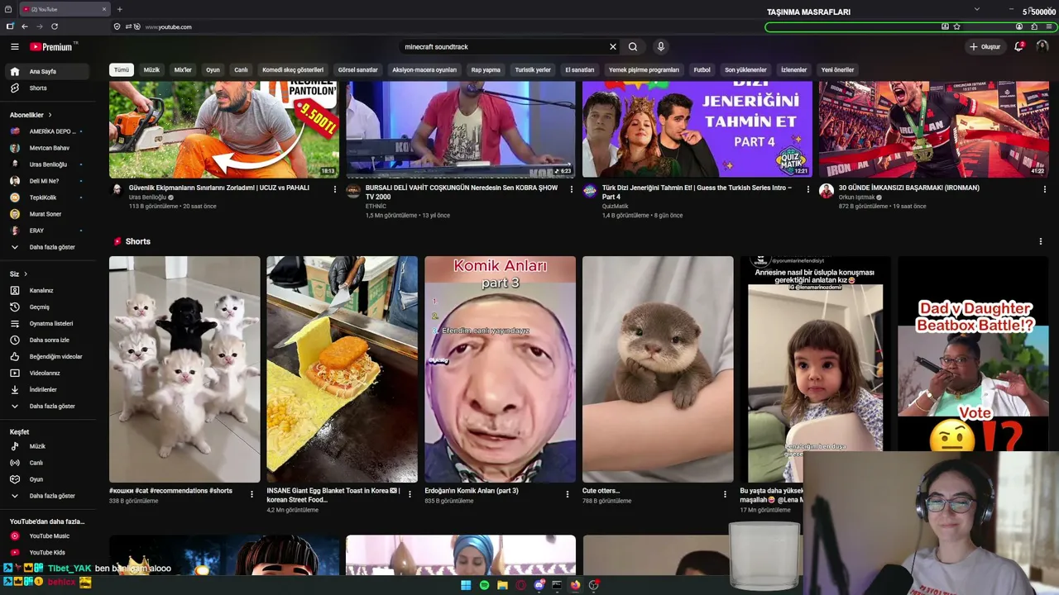Viewport: 1059px width, 595px height.
Task: Open Daha sonra izle list
Action: coord(46,340)
